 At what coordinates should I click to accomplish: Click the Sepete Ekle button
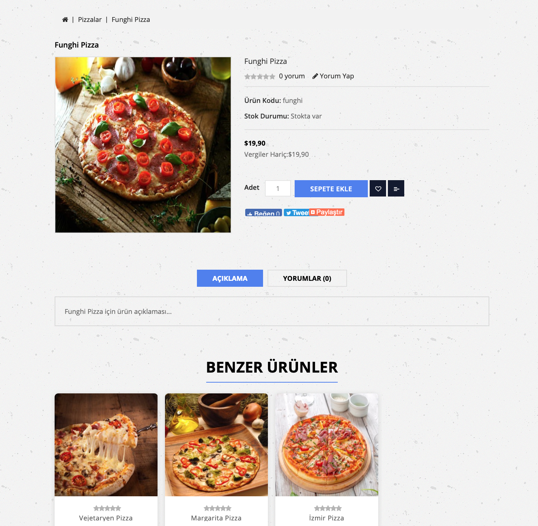331,189
